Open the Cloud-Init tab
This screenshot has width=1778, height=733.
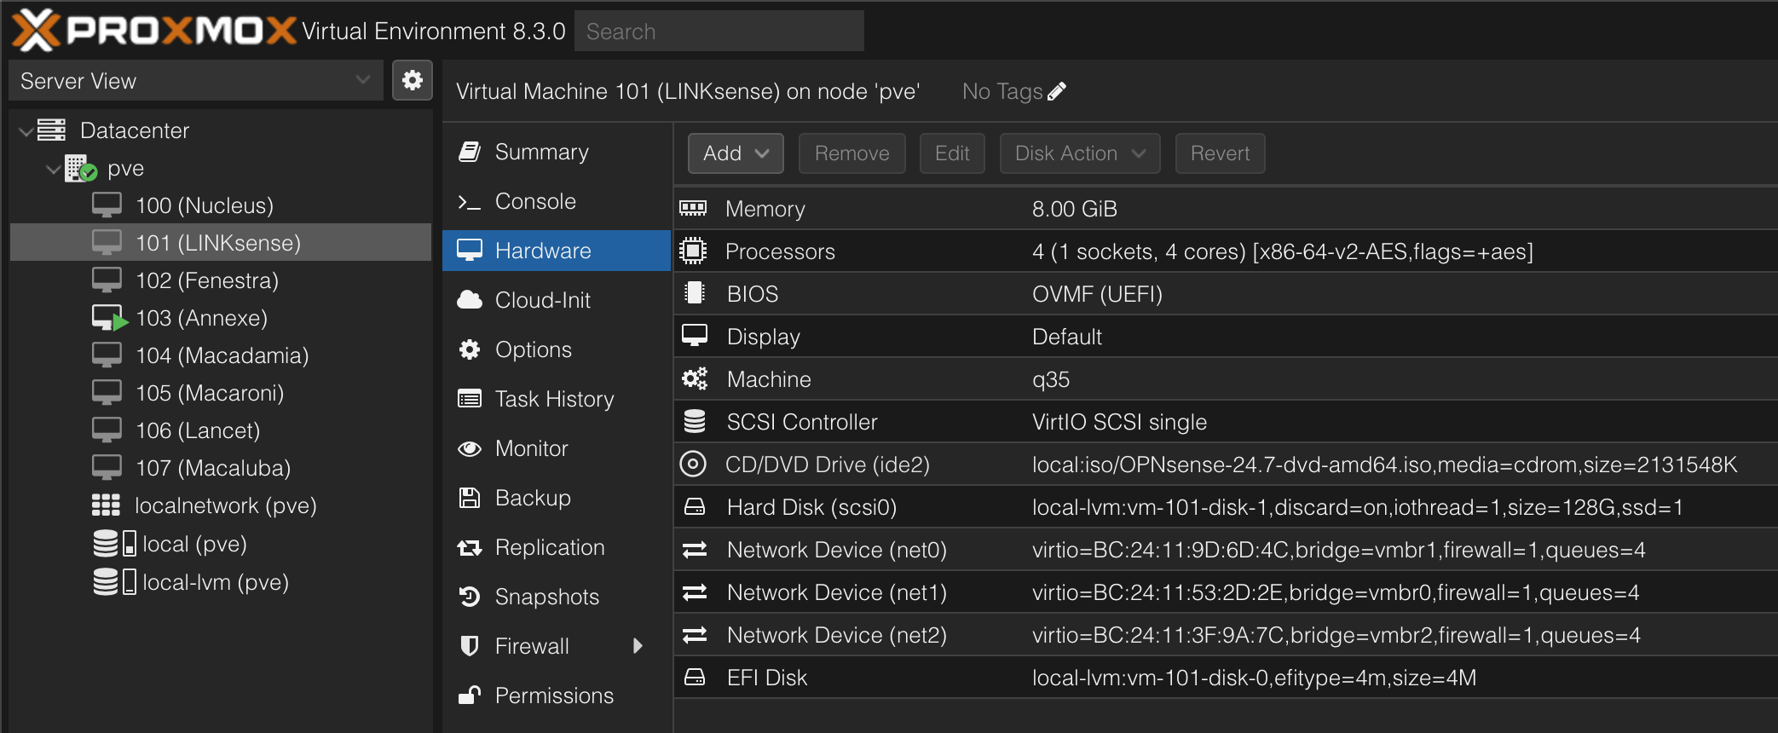(557, 300)
